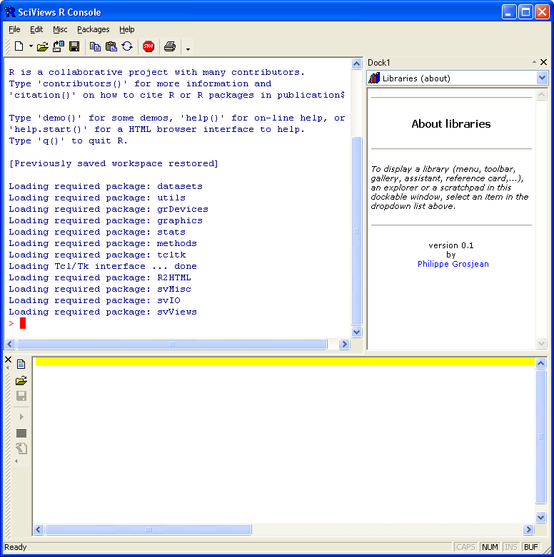
Task: Open the Misc menu
Action: click(60, 29)
